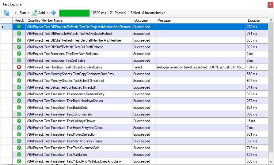This screenshot has height=165, width=274.
Task: Click the green check icon for TestDelProjectsMemberAndRestore
Action: (x=19, y=27)
